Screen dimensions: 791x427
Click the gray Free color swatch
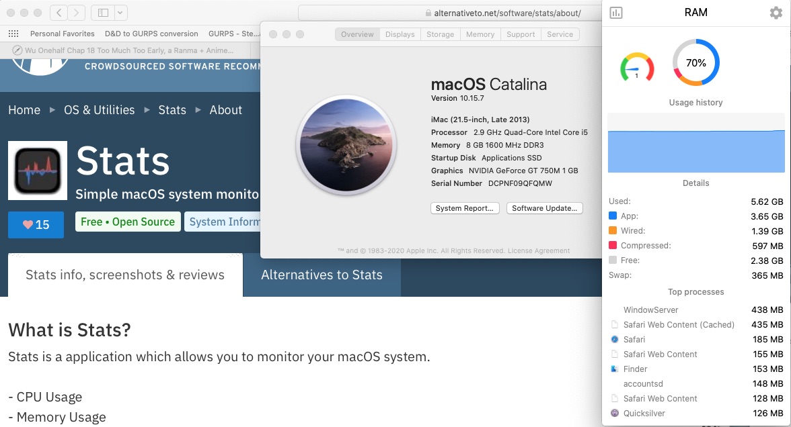[x=613, y=260]
